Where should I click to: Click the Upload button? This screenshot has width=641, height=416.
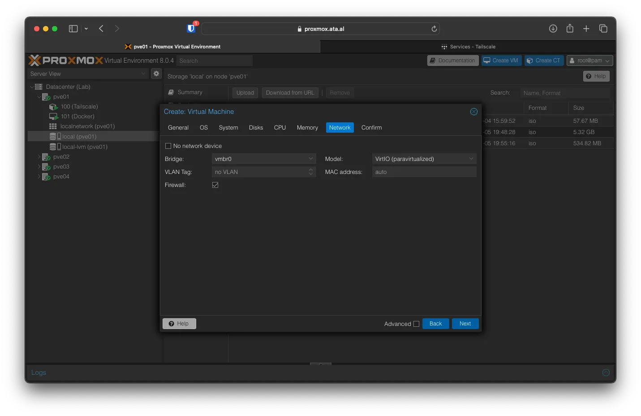pyautogui.click(x=245, y=93)
